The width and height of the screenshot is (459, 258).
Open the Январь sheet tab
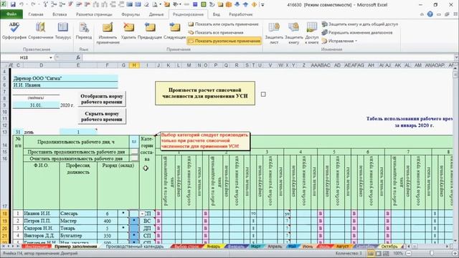[x=214, y=247]
